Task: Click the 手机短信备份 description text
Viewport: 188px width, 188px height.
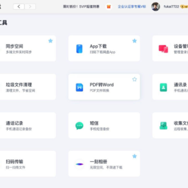Action: coord(100,129)
